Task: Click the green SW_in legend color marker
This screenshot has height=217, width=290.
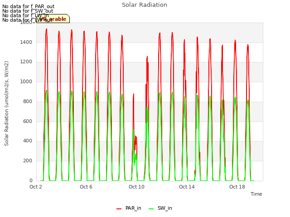Action: [x=151, y=209]
